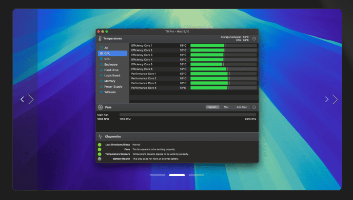Click the fan icon in the Fans header
This screenshot has width=353, height=200.
click(100, 107)
